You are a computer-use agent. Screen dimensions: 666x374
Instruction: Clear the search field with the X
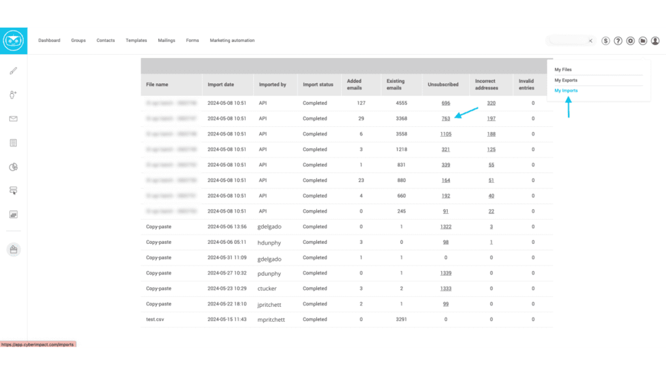pos(591,41)
